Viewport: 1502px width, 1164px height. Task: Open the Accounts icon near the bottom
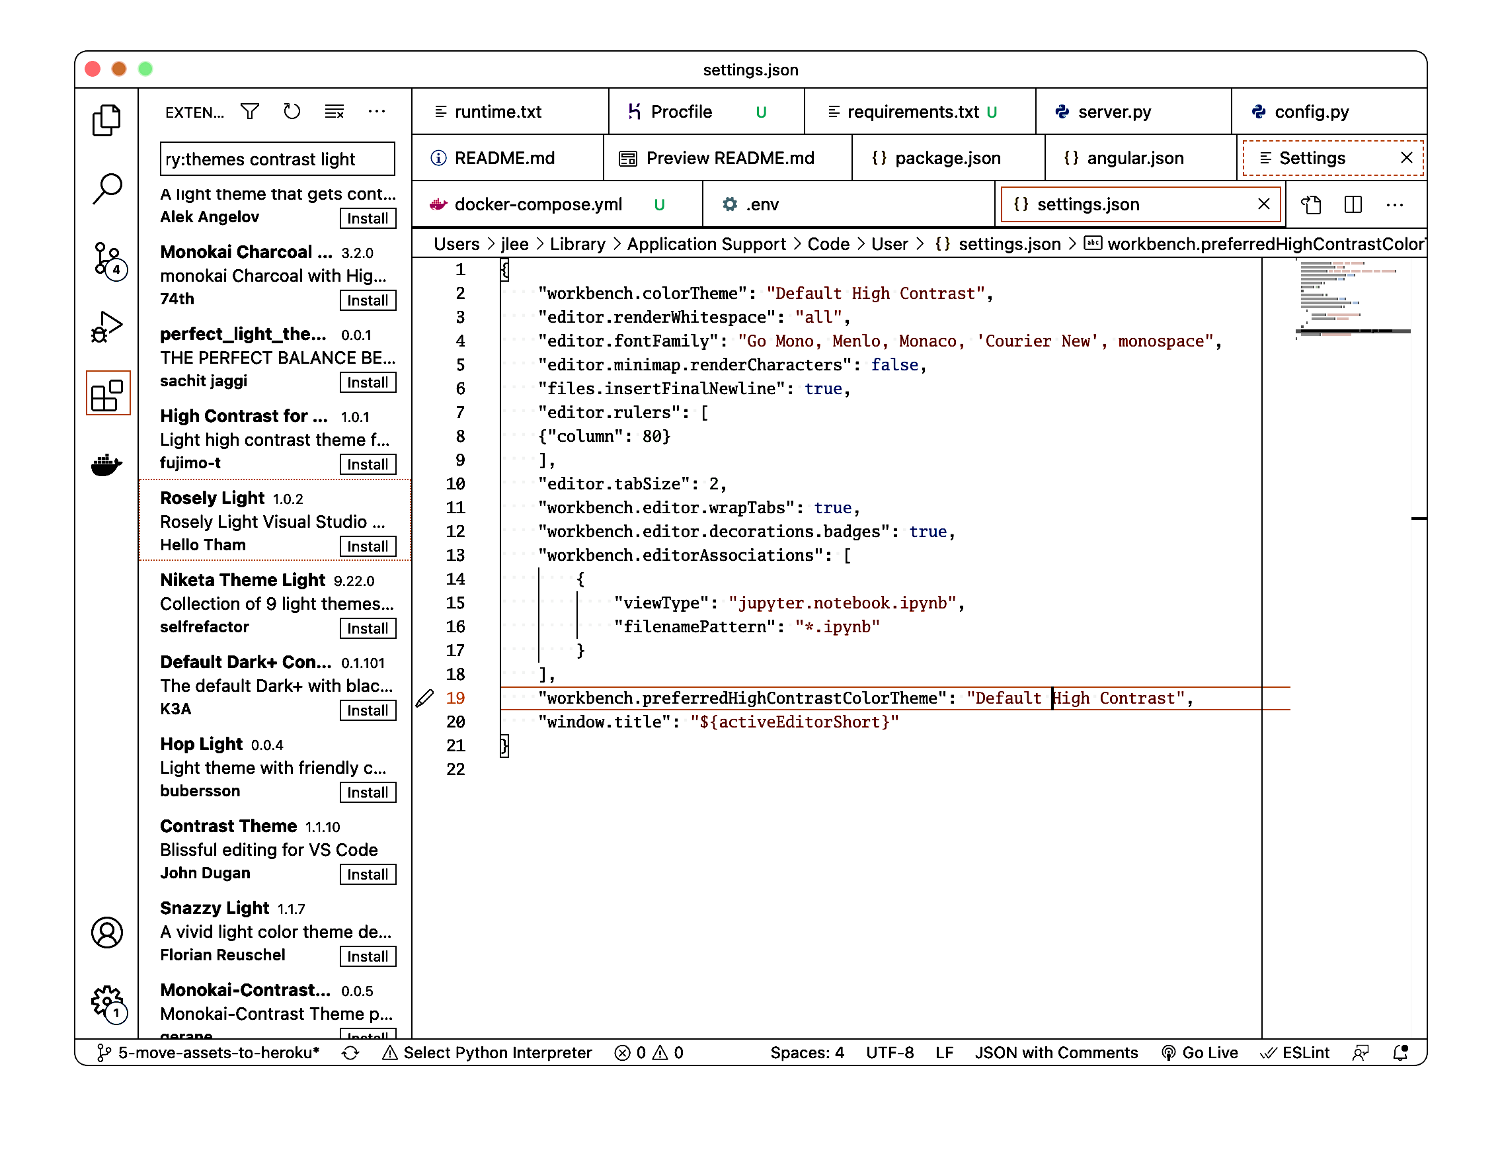coord(107,933)
